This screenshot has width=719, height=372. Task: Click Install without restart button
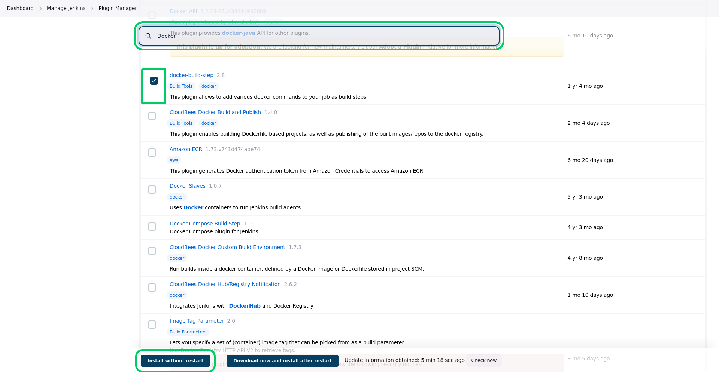coord(175,361)
